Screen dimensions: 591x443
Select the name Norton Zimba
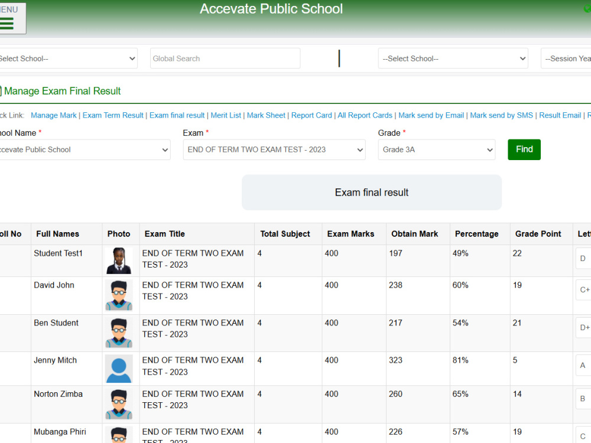58,394
